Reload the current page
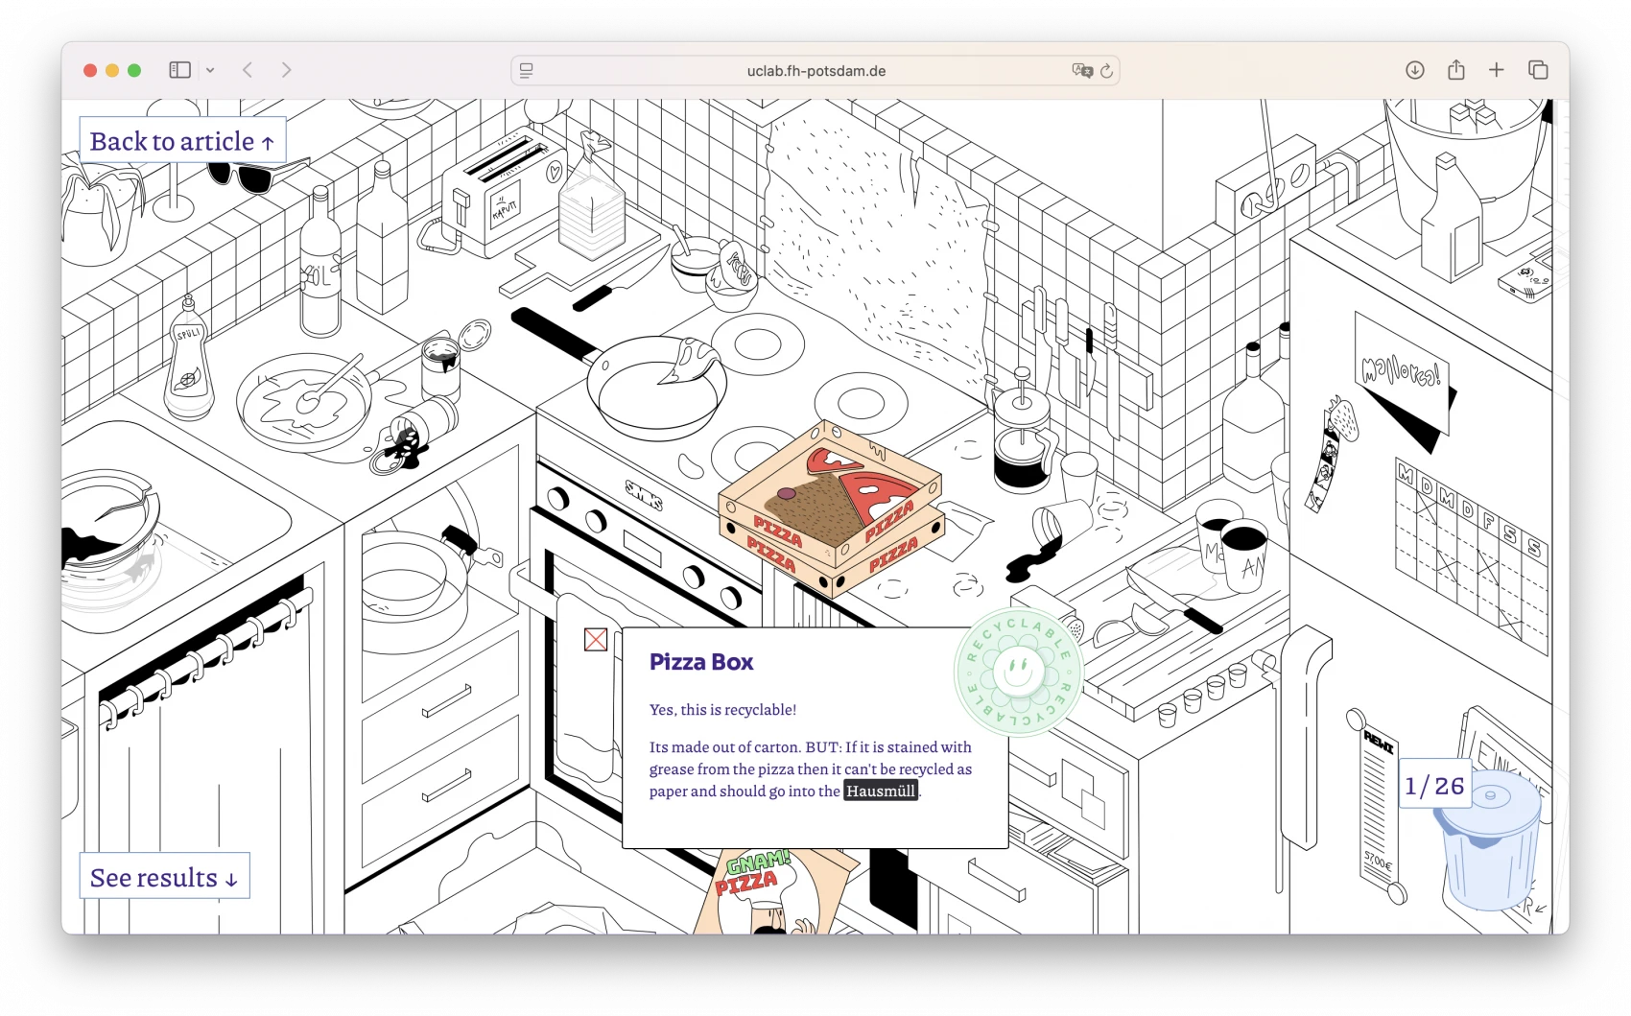1631x1016 pixels. [x=1106, y=71]
